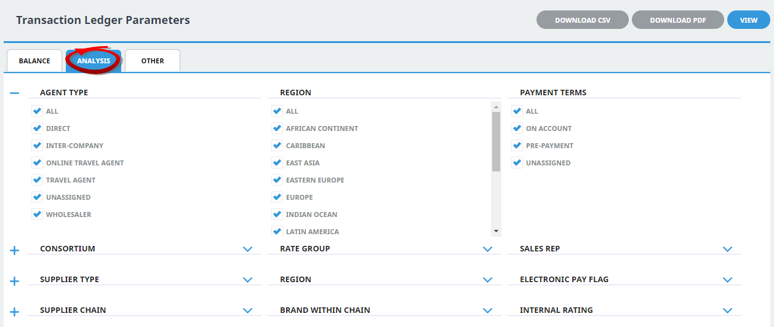Screen dimensions: 774x327
Task: Expand the Supplier Chain row plus icon
Action: tap(15, 312)
